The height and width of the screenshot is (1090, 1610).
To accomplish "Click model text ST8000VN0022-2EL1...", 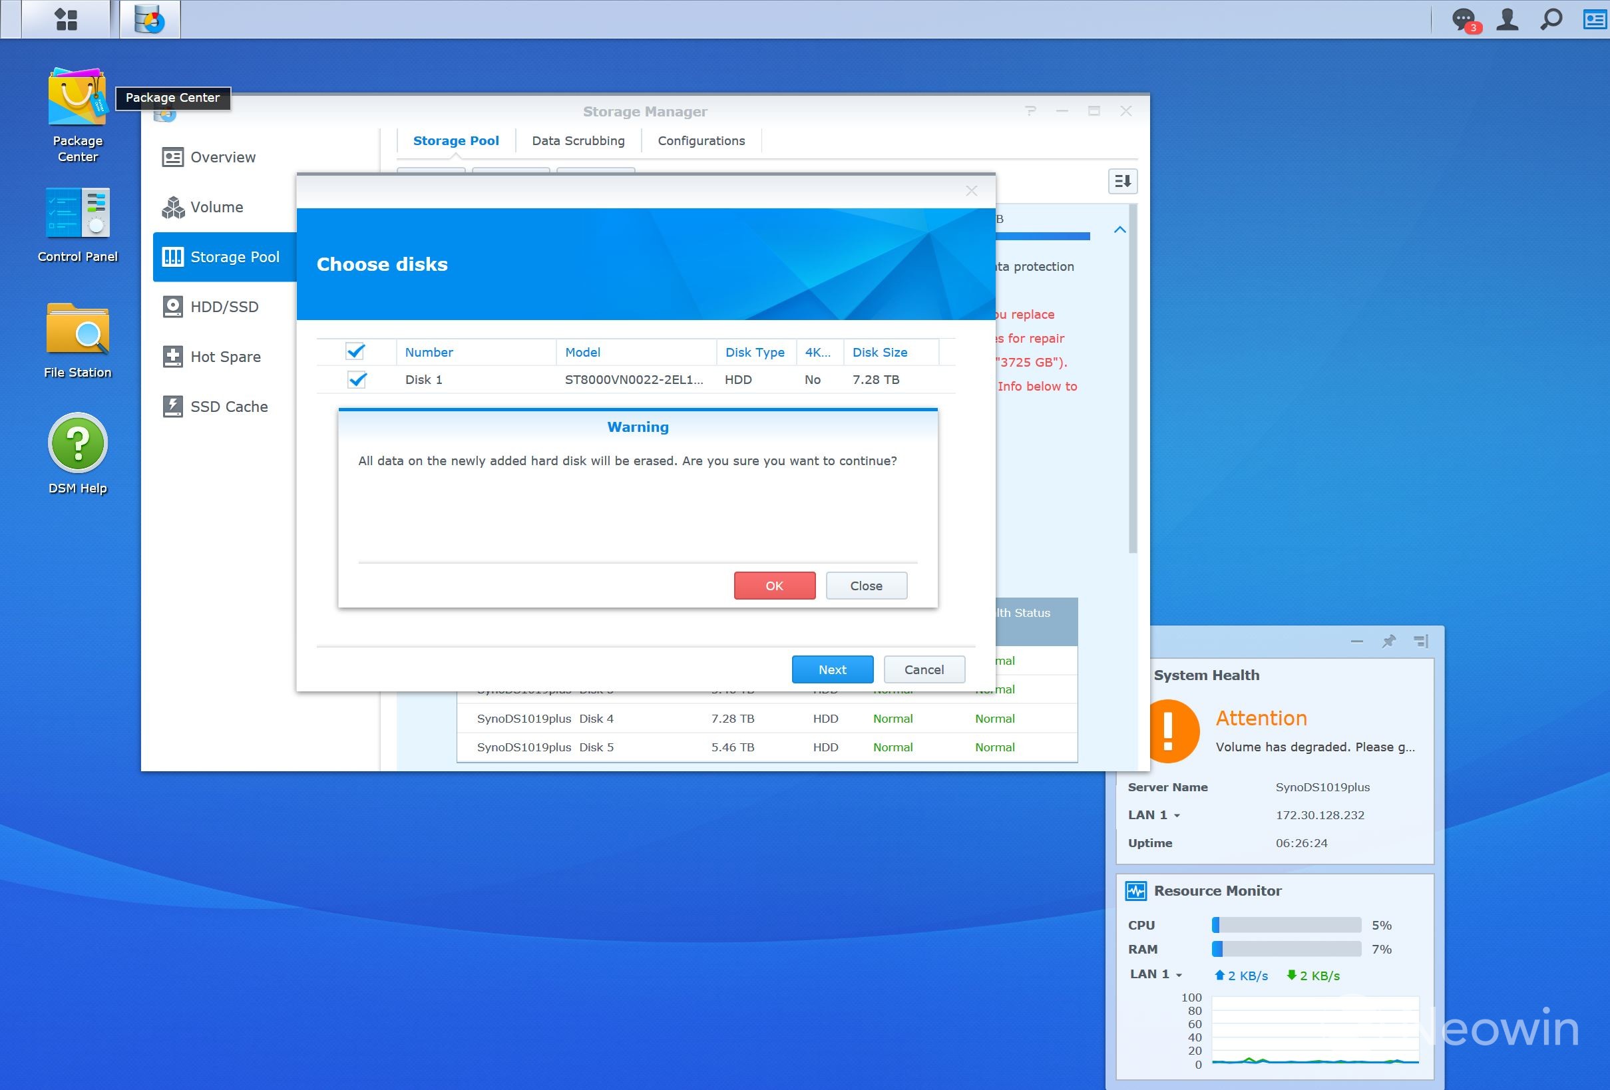I will (x=634, y=379).
